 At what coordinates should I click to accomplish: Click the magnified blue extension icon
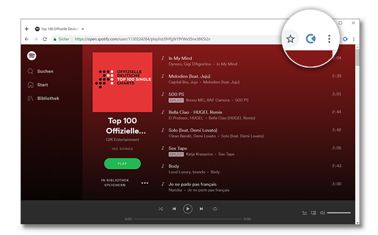[x=310, y=39]
